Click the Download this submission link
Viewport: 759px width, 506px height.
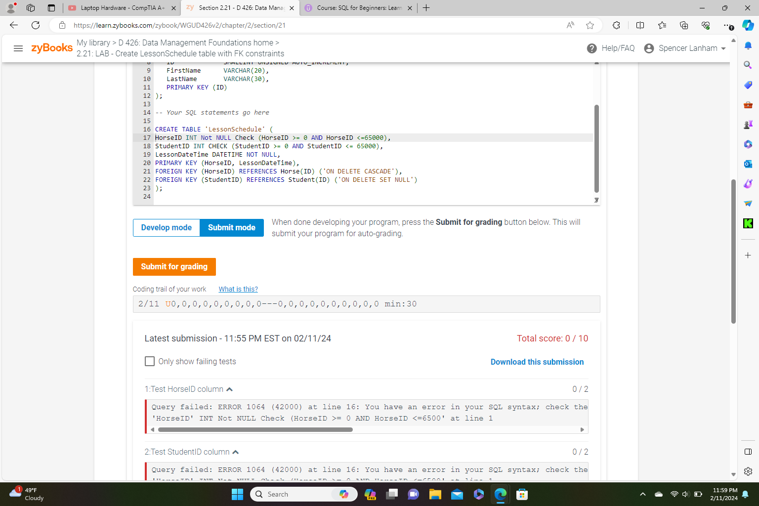point(537,362)
